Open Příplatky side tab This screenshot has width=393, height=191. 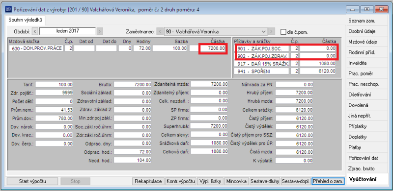(367, 126)
